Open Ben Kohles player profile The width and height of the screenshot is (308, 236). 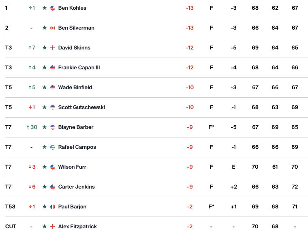pos(72,8)
